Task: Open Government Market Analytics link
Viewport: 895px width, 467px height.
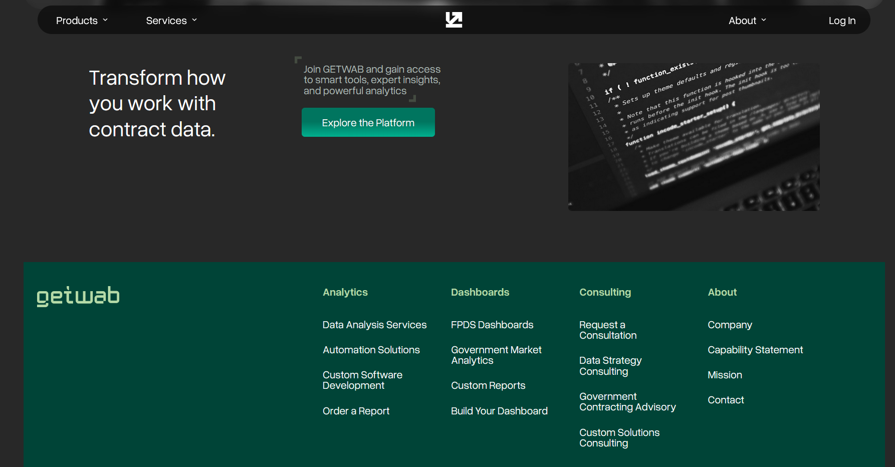Action: (496, 355)
